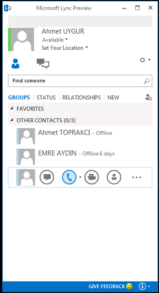Click the Add a Contact icon

[148, 97]
